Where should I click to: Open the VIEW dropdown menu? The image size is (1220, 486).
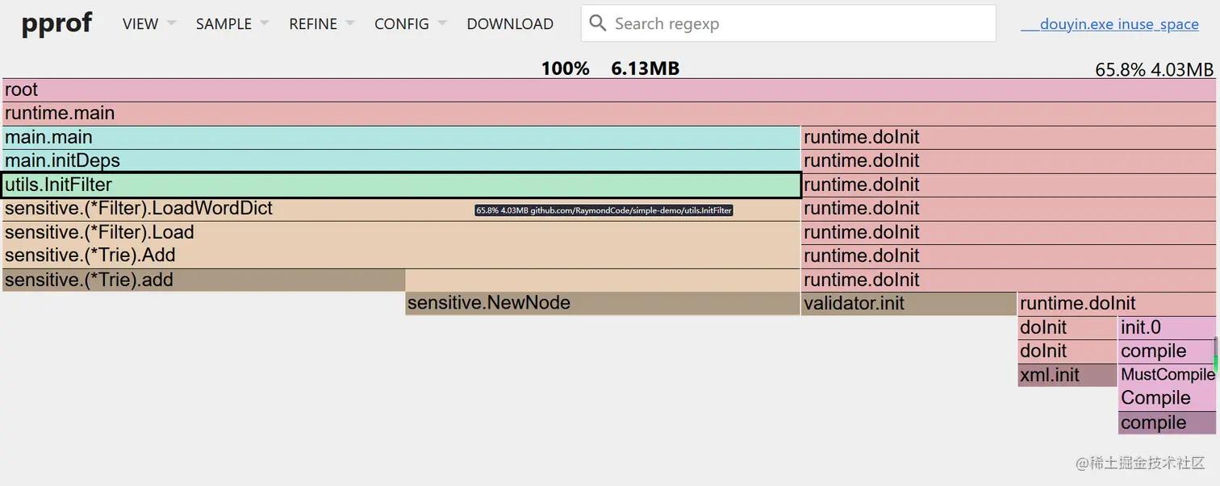point(148,24)
